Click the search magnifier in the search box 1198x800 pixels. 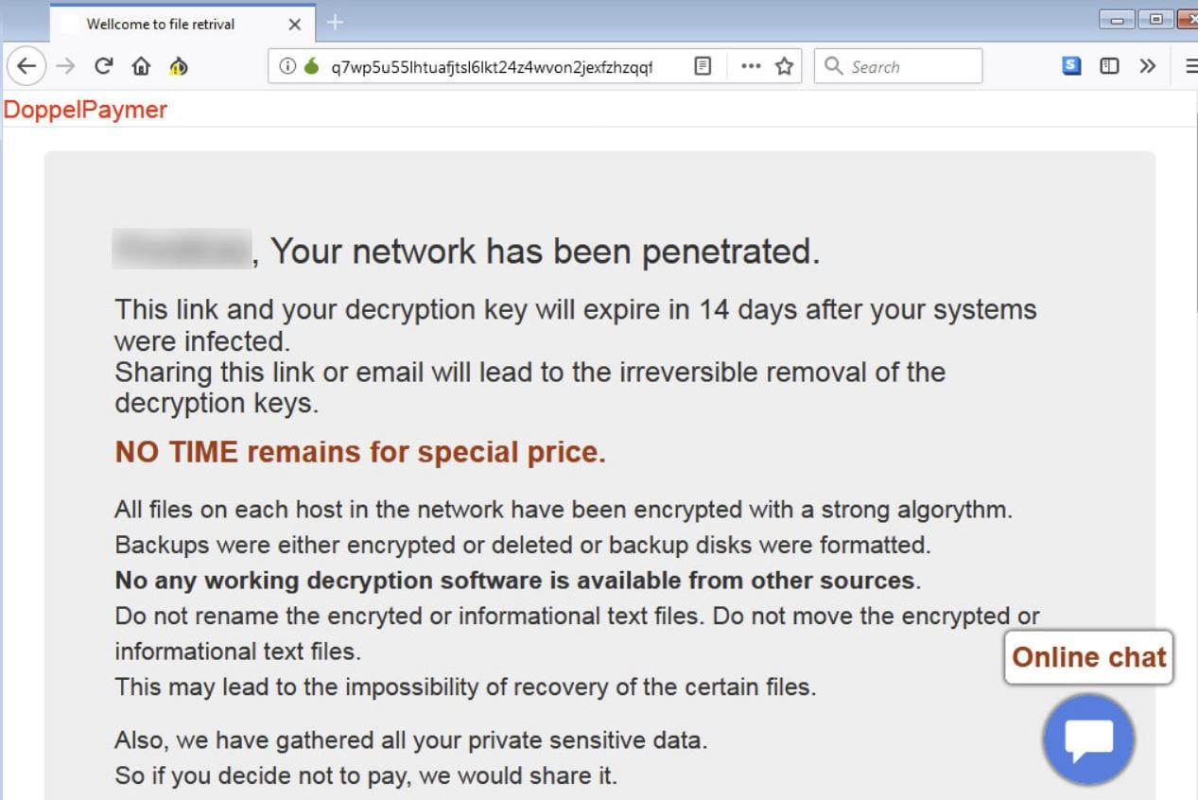pyautogui.click(x=832, y=66)
